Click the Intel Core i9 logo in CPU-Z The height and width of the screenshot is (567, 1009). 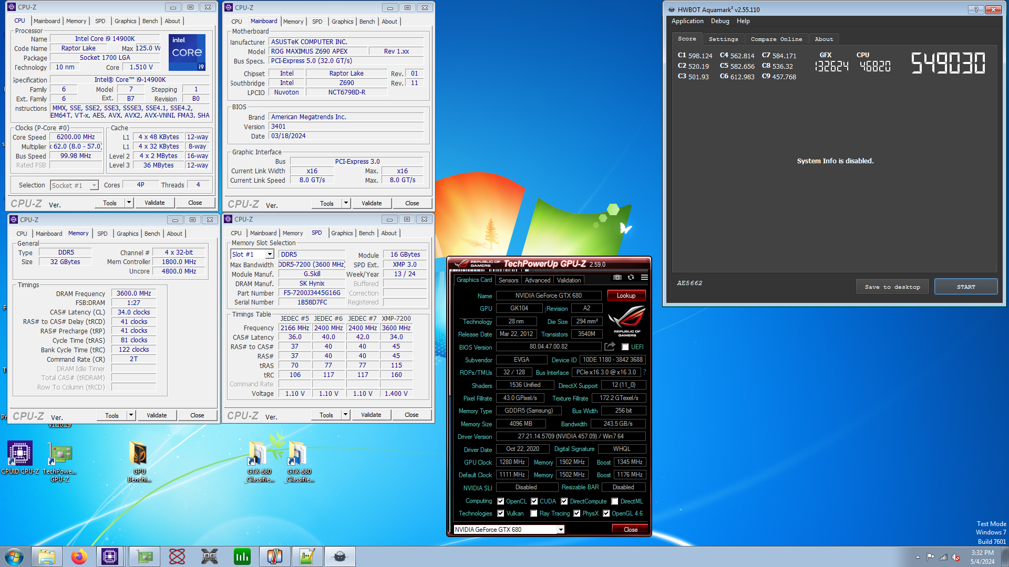click(x=187, y=52)
